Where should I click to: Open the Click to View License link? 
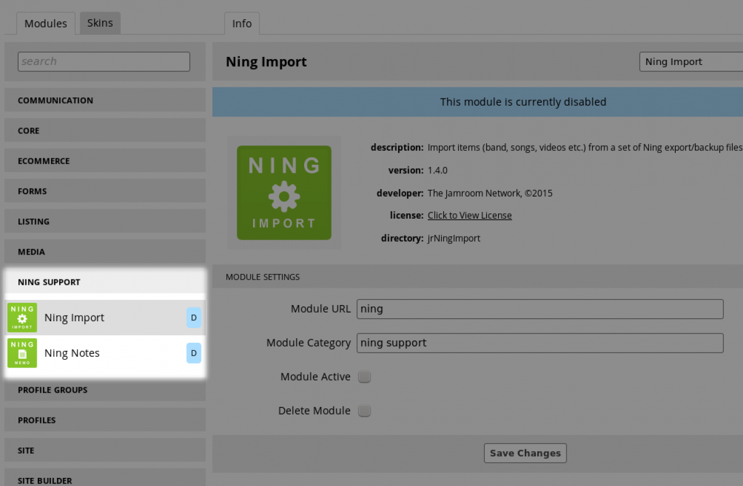coord(470,216)
